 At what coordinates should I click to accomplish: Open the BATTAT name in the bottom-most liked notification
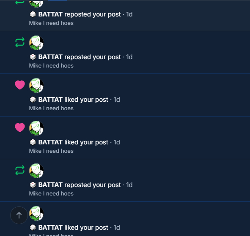click(50, 228)
